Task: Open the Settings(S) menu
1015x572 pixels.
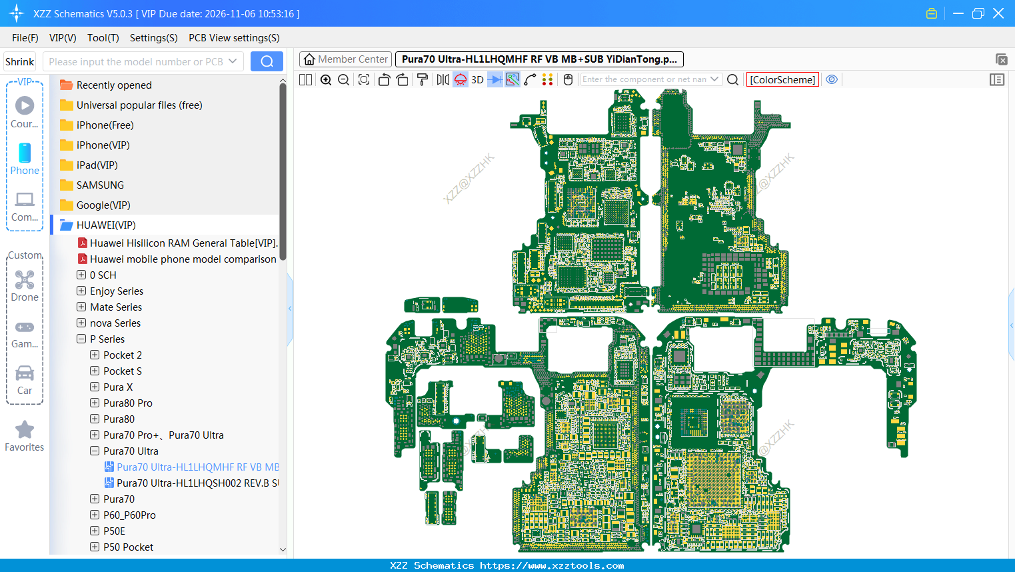Action: (154, 38)
